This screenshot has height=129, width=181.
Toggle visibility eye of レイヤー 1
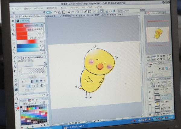150,92
